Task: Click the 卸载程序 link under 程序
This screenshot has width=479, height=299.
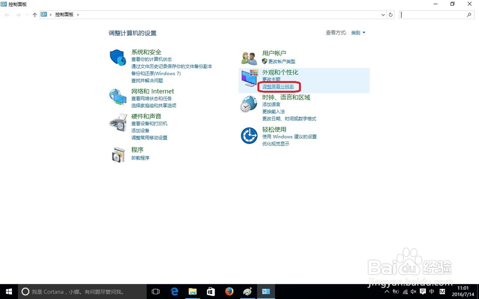Action: coord(140,158)
